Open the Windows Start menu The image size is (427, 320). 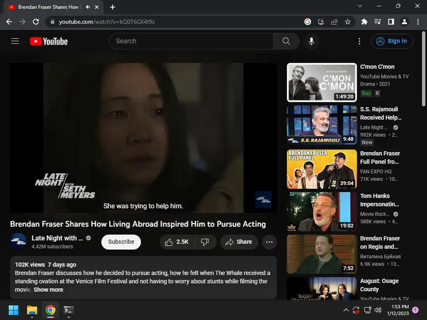click(x=13, y=310)
